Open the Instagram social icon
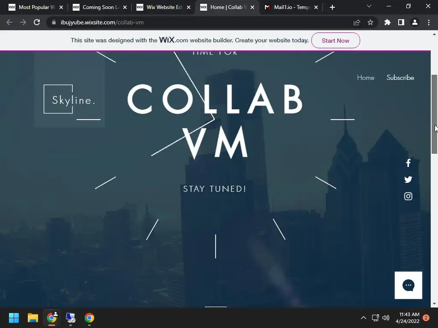The width and height of the screenshot is (438, 328). 408,196
